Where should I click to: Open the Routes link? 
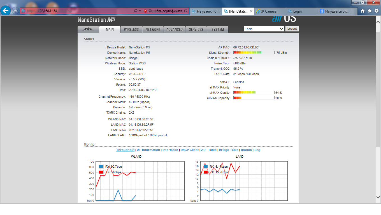(246, 150)
